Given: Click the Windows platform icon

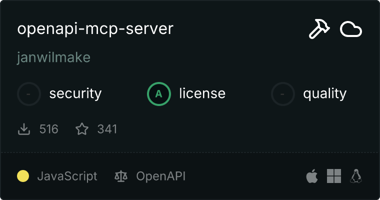Looking at the screenshot, I should (x=333, y=176).
